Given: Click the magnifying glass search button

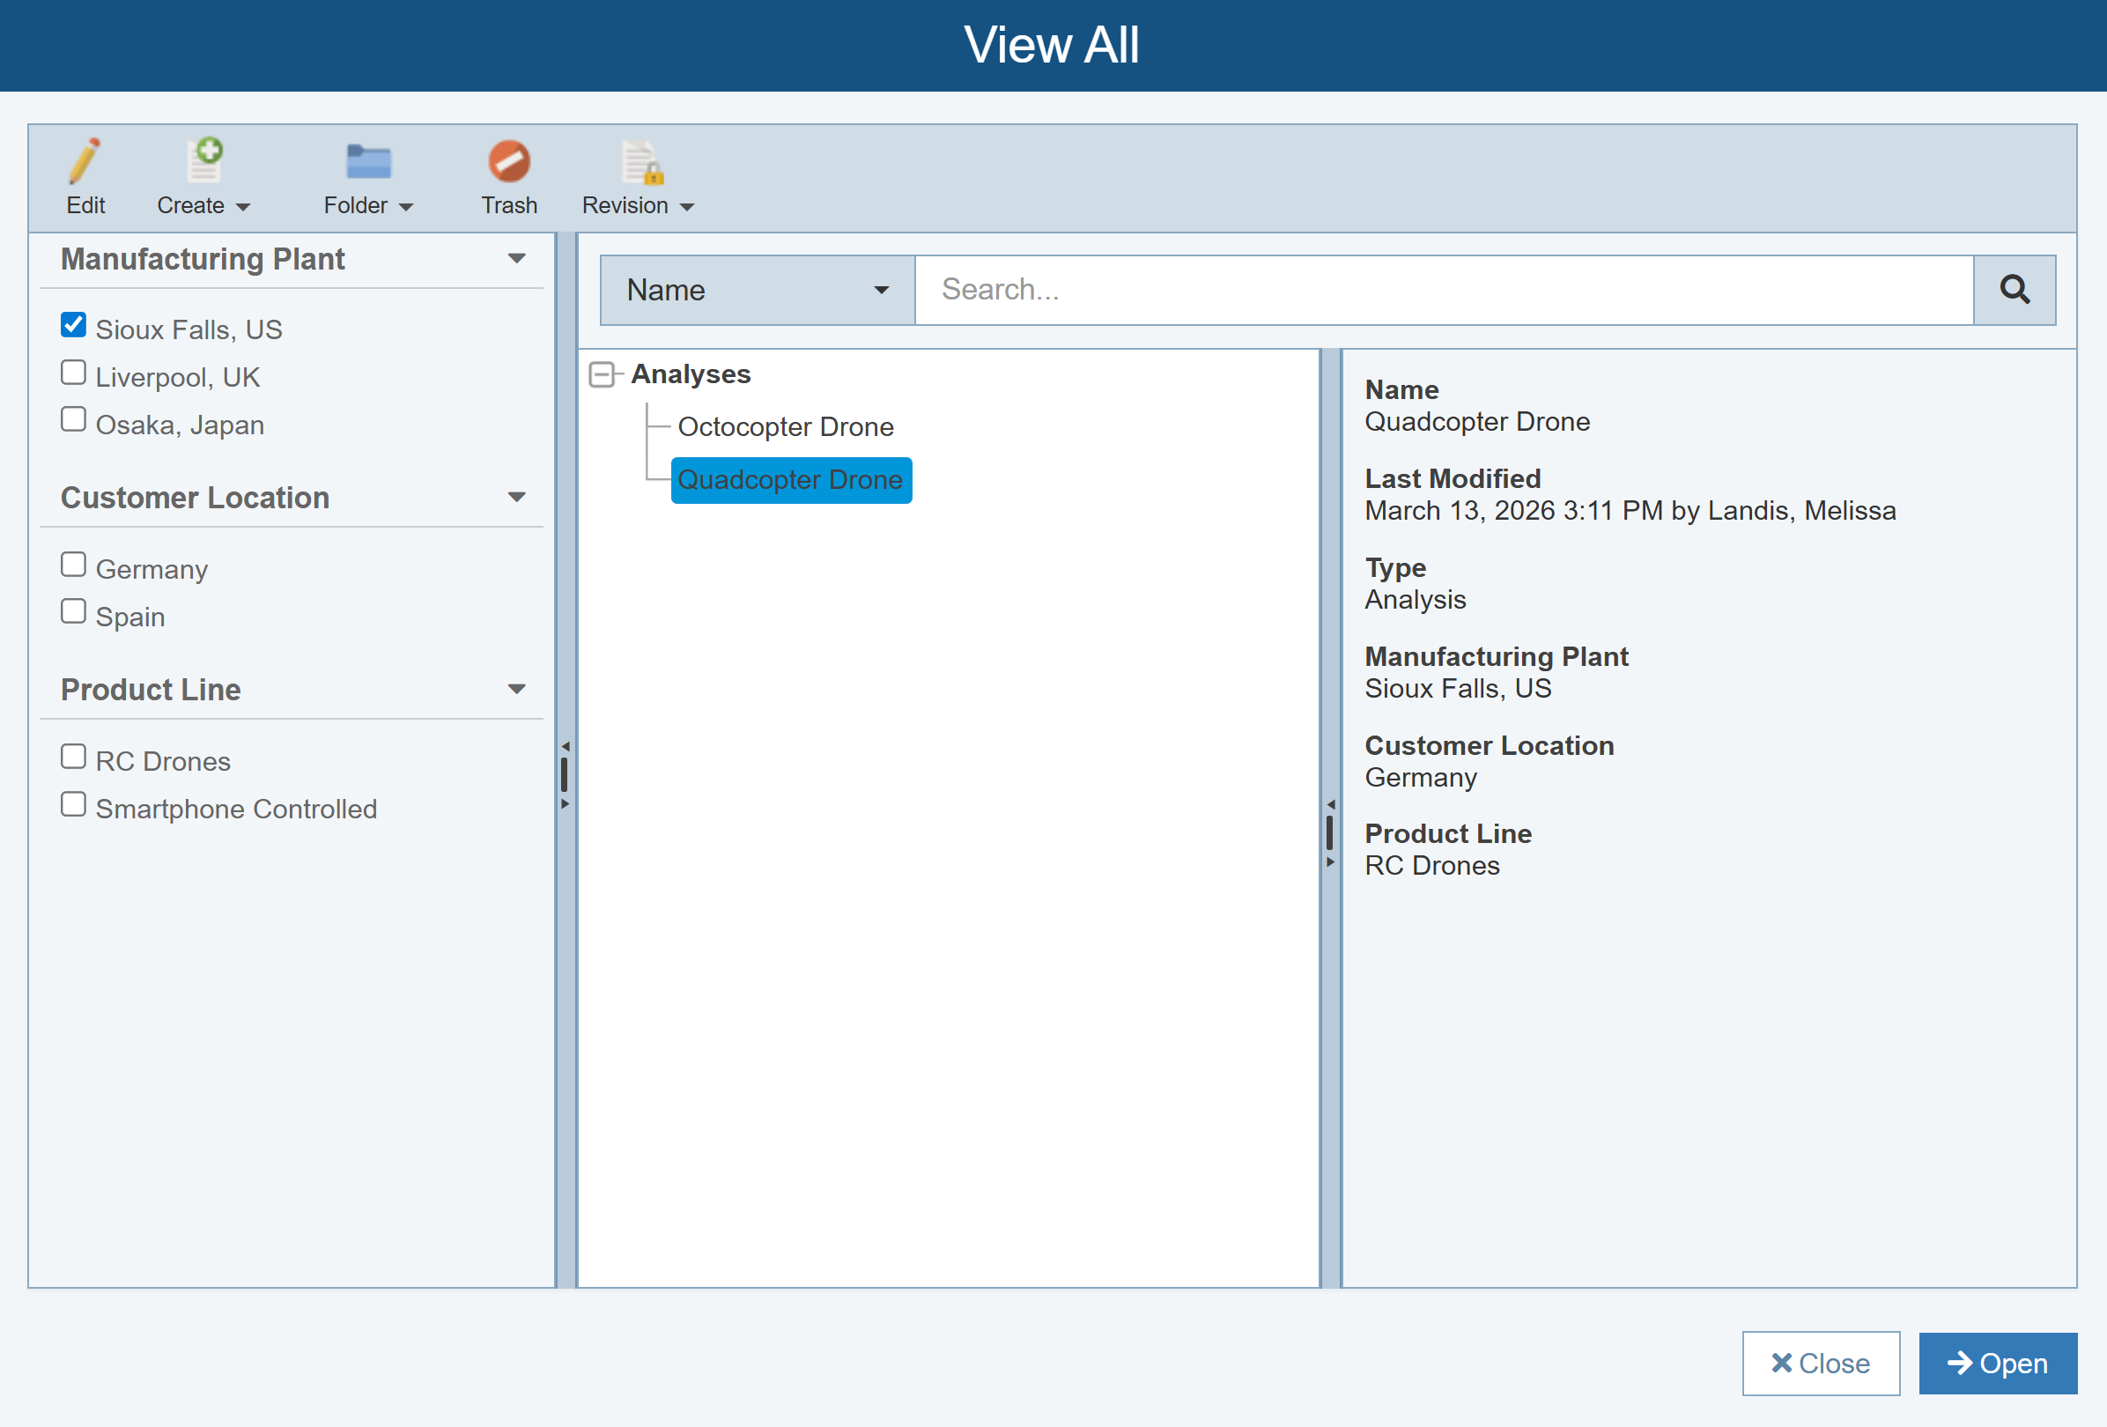Looking at the screenshot, I should point(2014,290).
